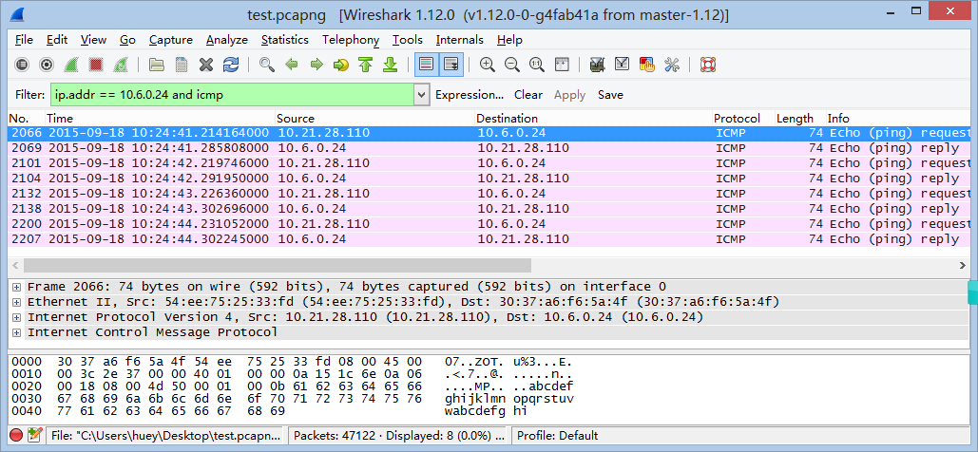Clear the display filter

click(528, 95)
